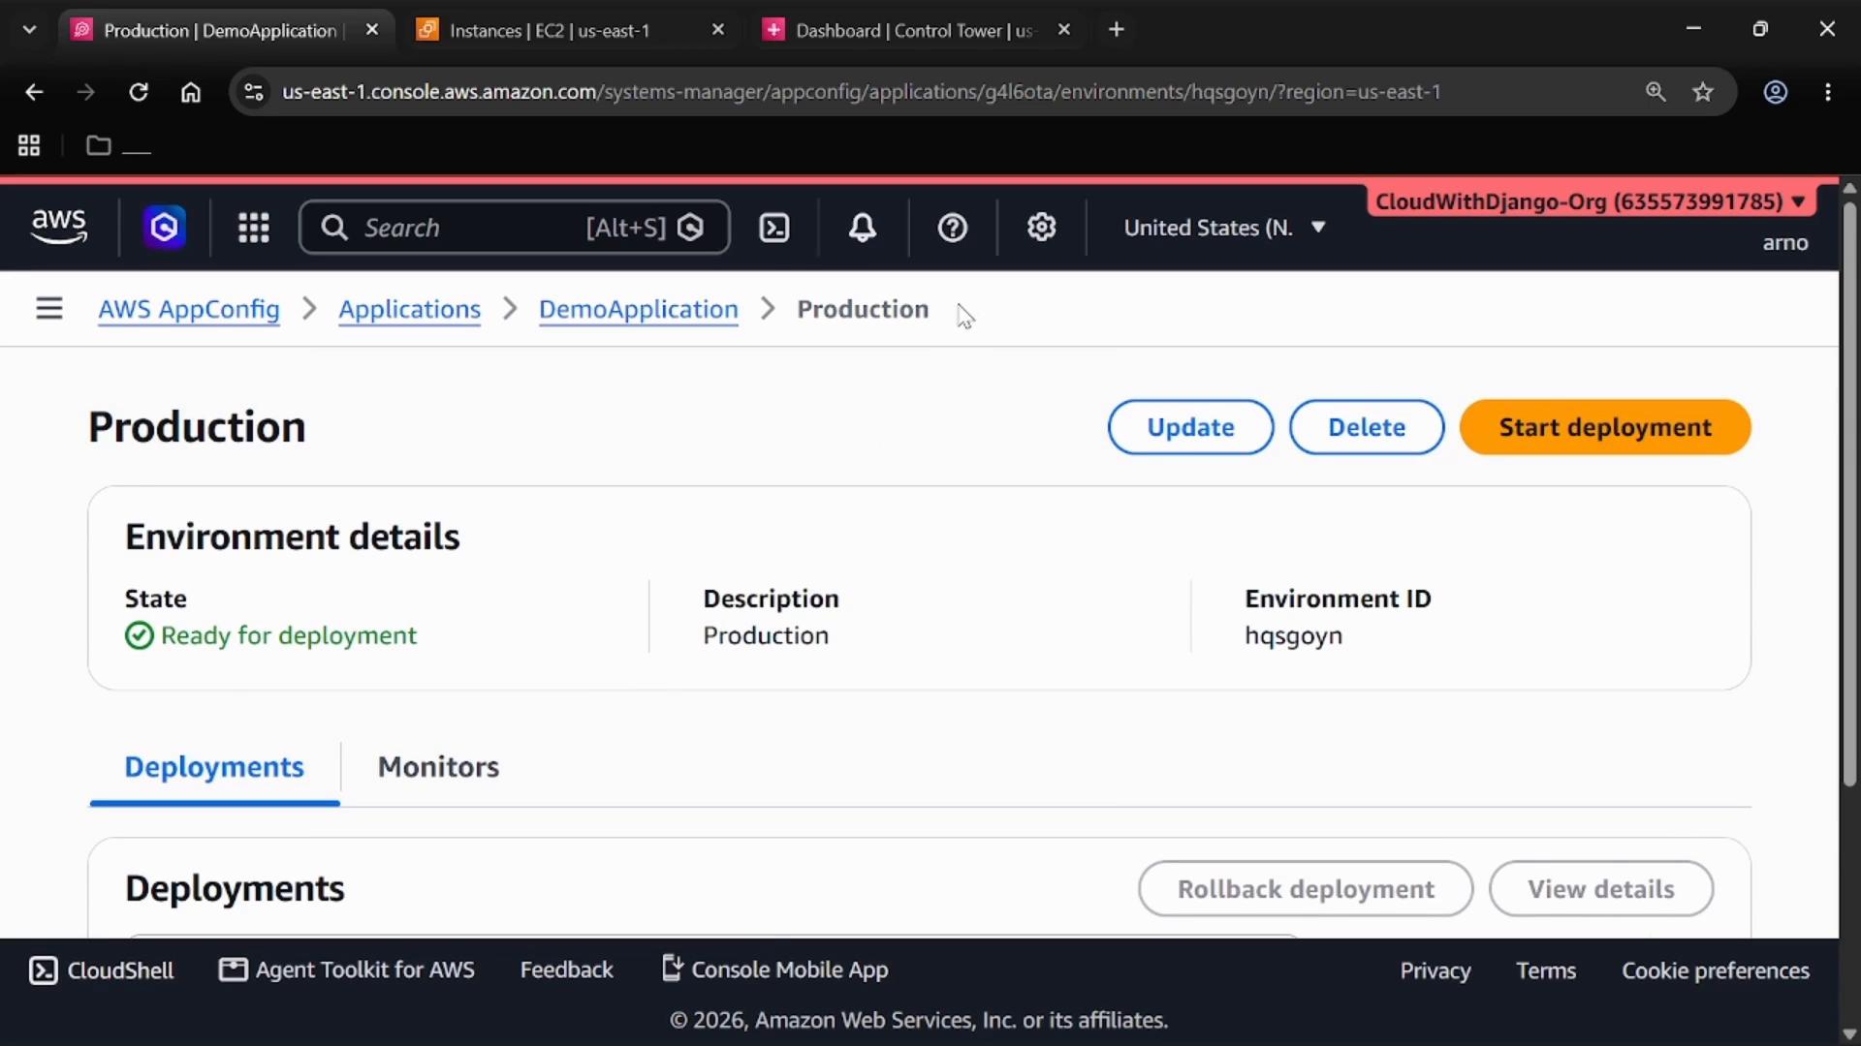1861x1046 pixels.
Task: Open the DemoApplication breadcrumb link
Action: (638, 309)
